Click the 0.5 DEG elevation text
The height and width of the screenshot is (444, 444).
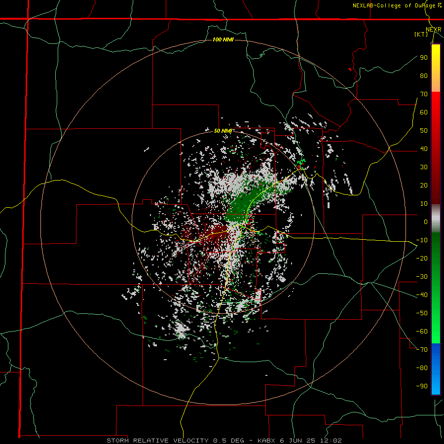click(x=227, y=441)
